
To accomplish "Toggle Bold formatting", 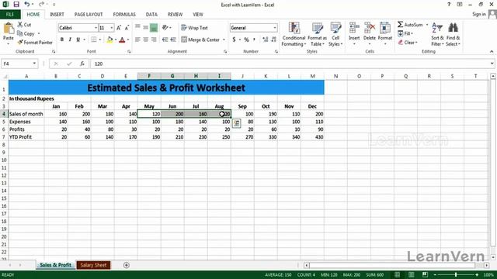I will pyautogui.click(x=62, y=40).
